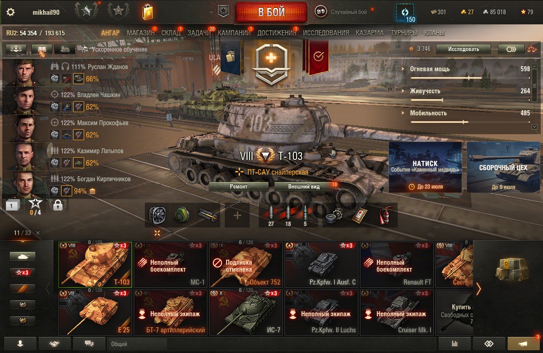Open settings with the gear icon
543x353 pixels.
(x=11, y=12)
